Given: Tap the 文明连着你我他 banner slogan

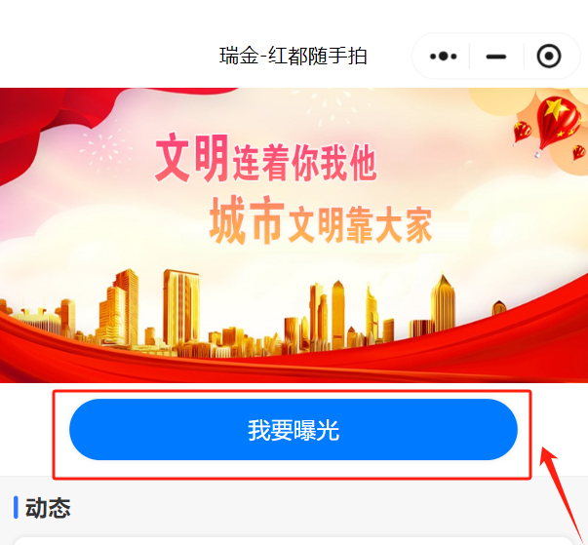Looking at the screenshot, I should 266,158.
